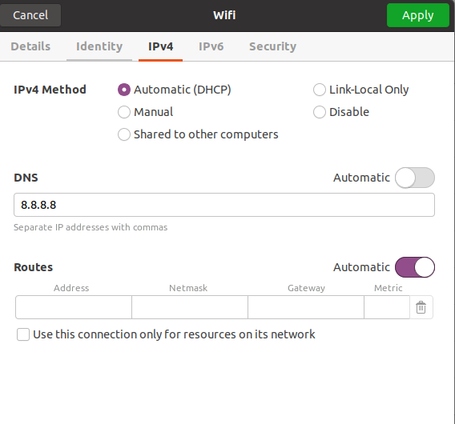The height and width of the screenshot is (424, 455).
Task: Toggle DNS Automatic switch on
Action: point(415,178)
